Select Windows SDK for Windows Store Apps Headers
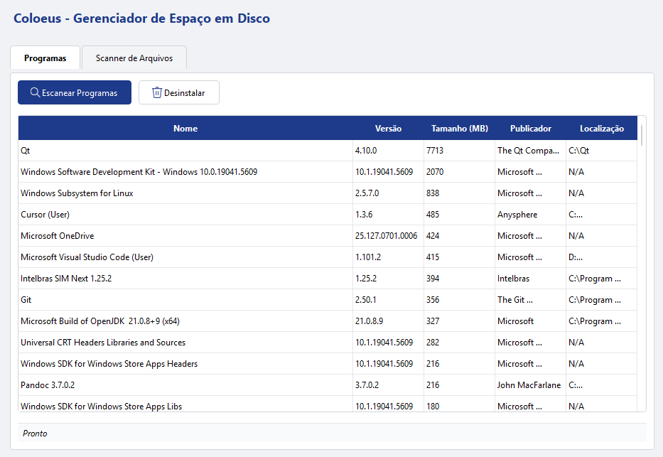 point(328,364)
